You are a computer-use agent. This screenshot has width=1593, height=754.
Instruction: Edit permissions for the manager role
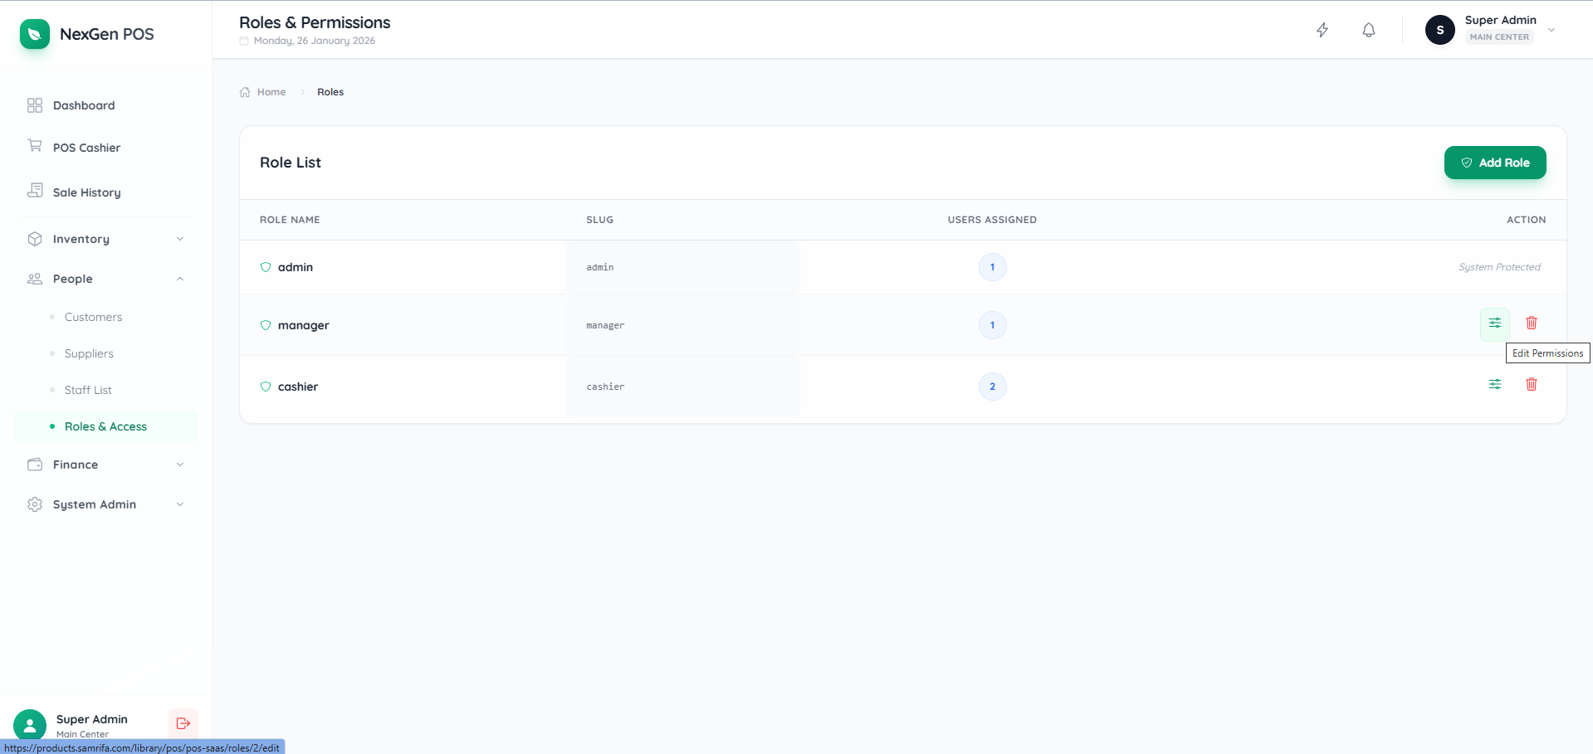(1494, 323)
